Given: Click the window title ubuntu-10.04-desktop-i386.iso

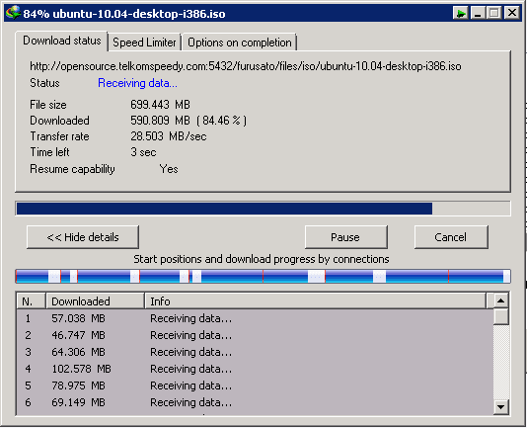Looking at the screenshot, I should (139, 14).
